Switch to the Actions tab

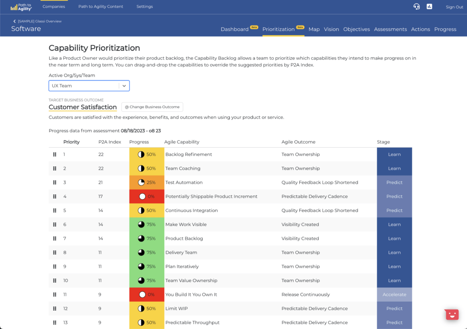pyautogui.click(x=420, y=29)
